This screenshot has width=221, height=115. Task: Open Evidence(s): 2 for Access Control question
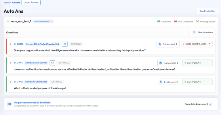(x=169, y=63)
